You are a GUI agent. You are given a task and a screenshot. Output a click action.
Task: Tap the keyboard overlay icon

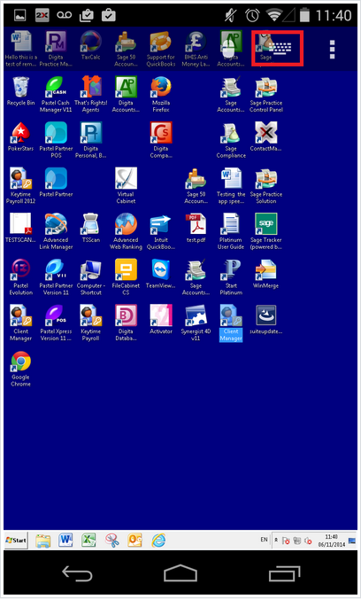click(x=280, y=48)
